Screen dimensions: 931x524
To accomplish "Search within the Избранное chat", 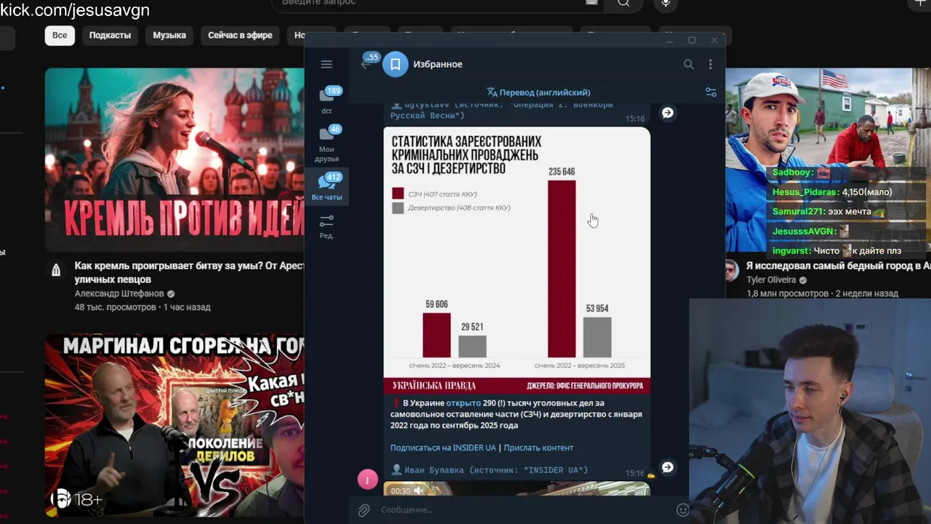I will (689, 64).
